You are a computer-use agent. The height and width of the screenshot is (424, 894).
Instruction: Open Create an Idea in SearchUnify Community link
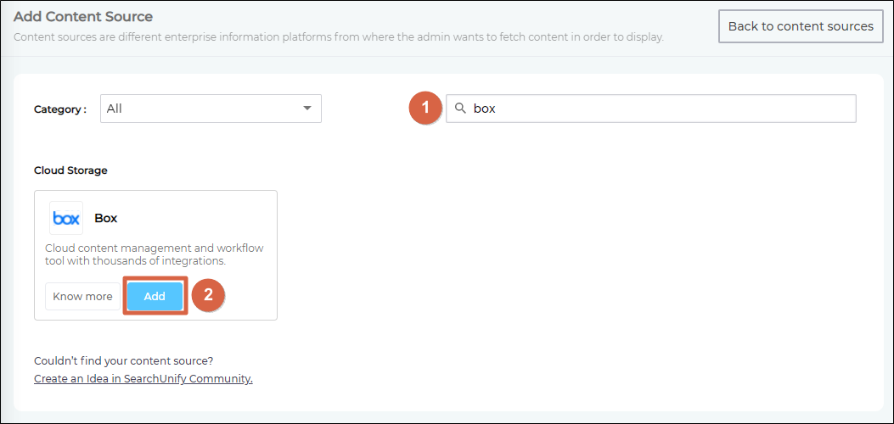pos(143,379)
